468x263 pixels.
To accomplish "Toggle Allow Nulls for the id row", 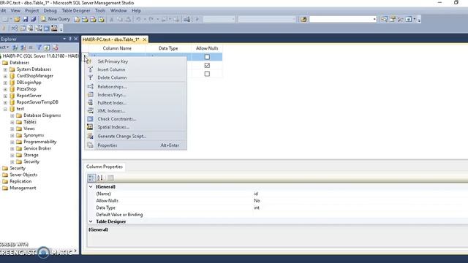I will tap(207, 57).
